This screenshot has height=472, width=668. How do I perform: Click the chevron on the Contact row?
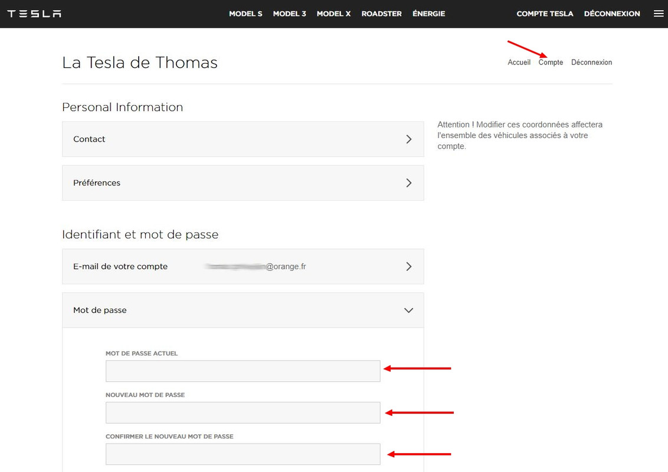pos(408,139)
